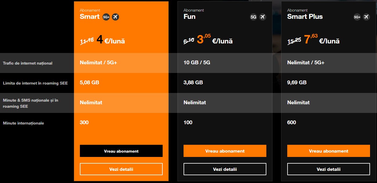Click the 5G+ badge on Smart plan
The width and height of the screenshot is (377, 183).
[x=106, y=17]
